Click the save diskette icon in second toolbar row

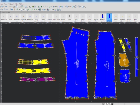pos(48,9)
